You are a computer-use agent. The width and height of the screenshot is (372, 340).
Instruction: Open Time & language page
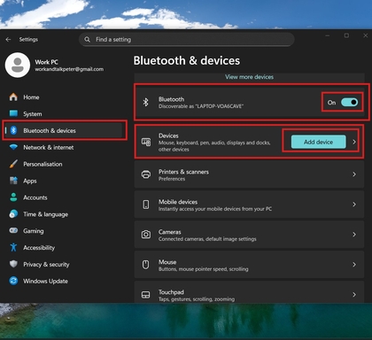tap(64, 214)
